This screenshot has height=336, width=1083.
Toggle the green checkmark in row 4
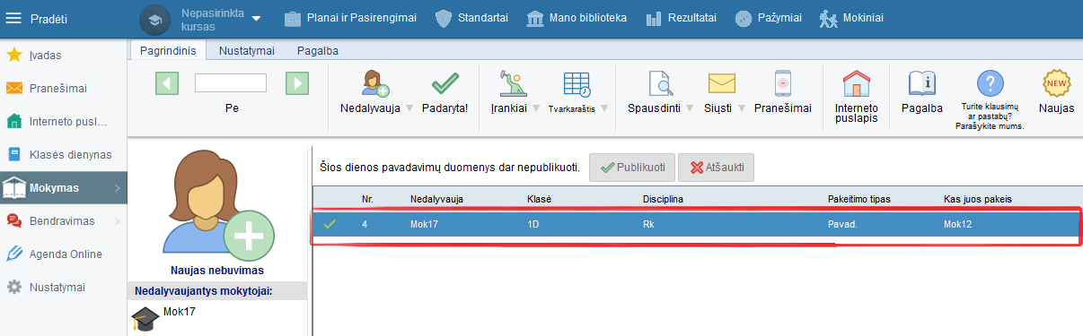330,224
